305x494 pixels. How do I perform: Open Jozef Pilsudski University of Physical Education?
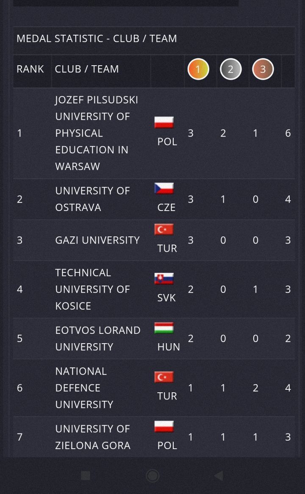[x=97, y=133]
